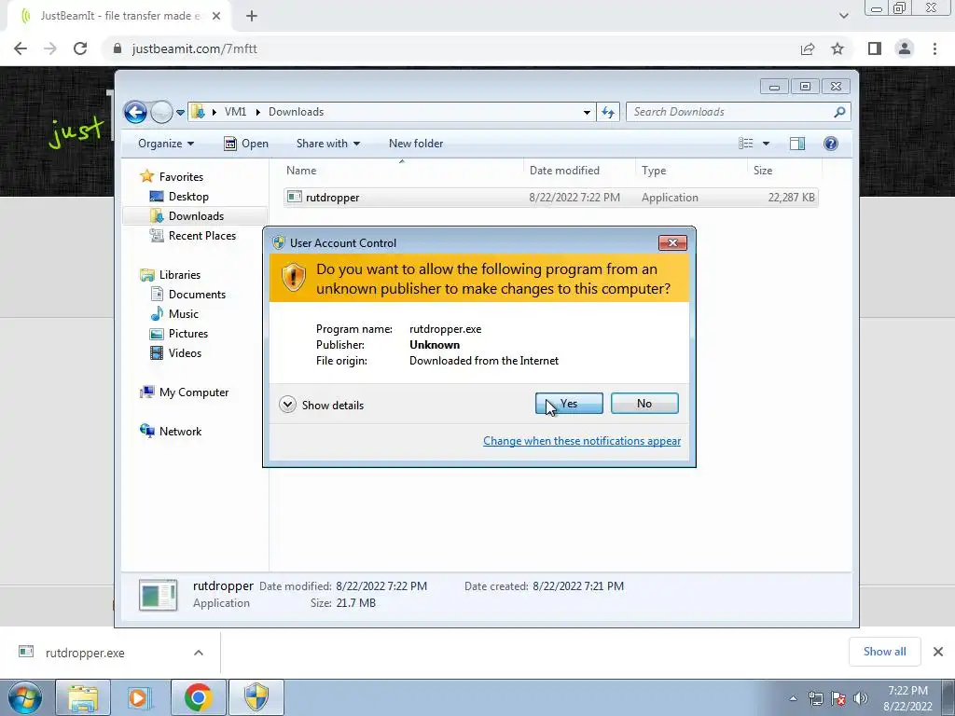Open Recent Places in navigation pane
955x716 pixels.
pyautogui.click(x=201, y=236)
